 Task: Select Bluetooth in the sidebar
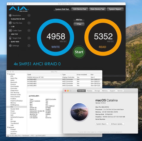[14, 82]
